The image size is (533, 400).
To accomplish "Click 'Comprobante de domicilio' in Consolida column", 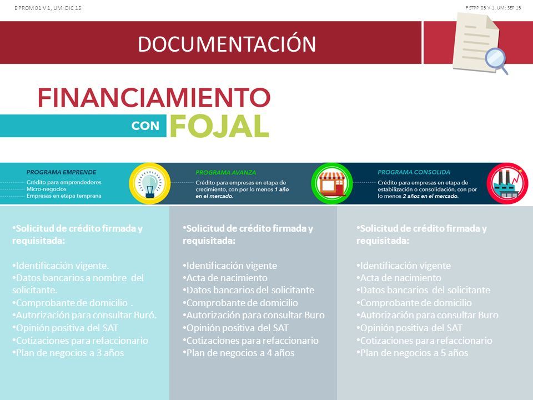I will click(x=414, y=303).
